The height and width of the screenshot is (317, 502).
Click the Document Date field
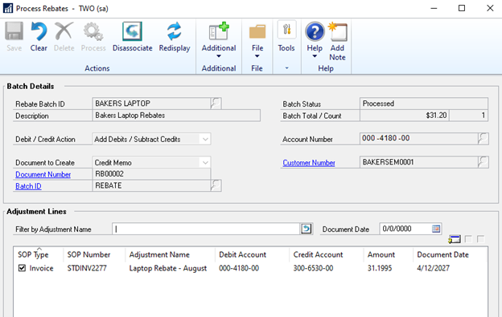point(405,229)
